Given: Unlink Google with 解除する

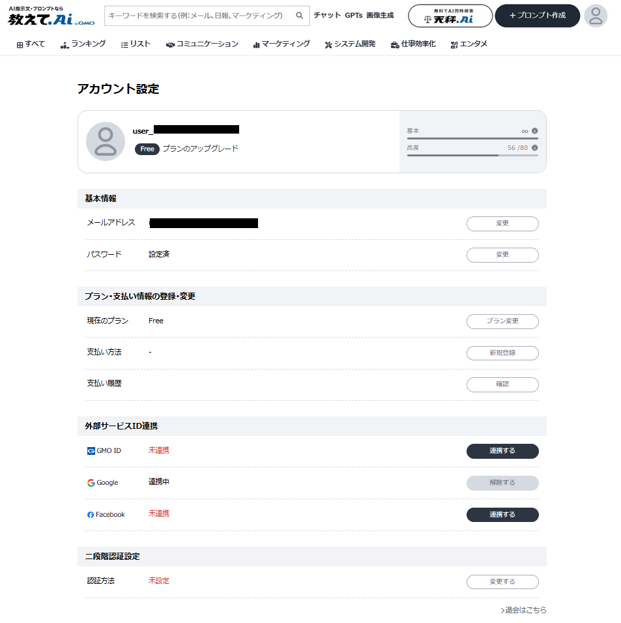Looking at the screenshot, I should [x=502, y=483].
